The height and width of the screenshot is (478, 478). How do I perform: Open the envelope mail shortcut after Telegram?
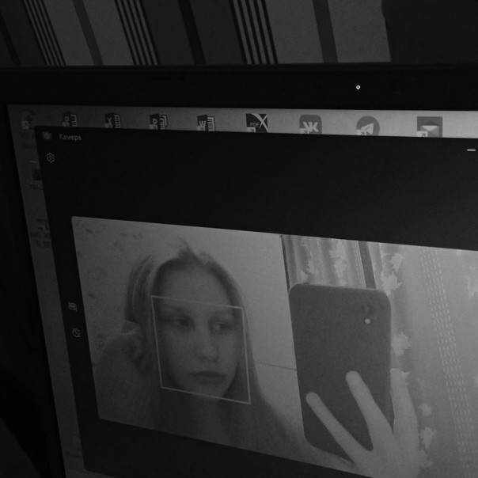(x=430, y=127)
